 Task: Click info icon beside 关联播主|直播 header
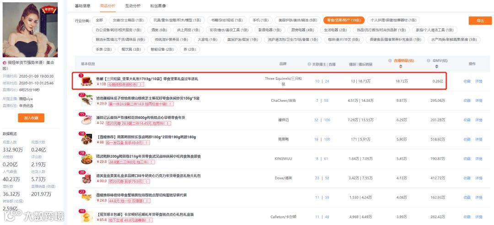pyautogui.click(x=309, y=64)
